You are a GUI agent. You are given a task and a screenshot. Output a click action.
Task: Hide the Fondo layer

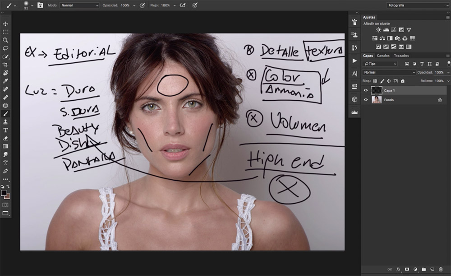366,100
